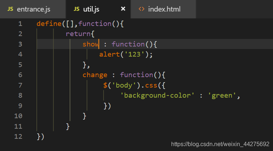Click line number 12 in gutter

(18, 136)
